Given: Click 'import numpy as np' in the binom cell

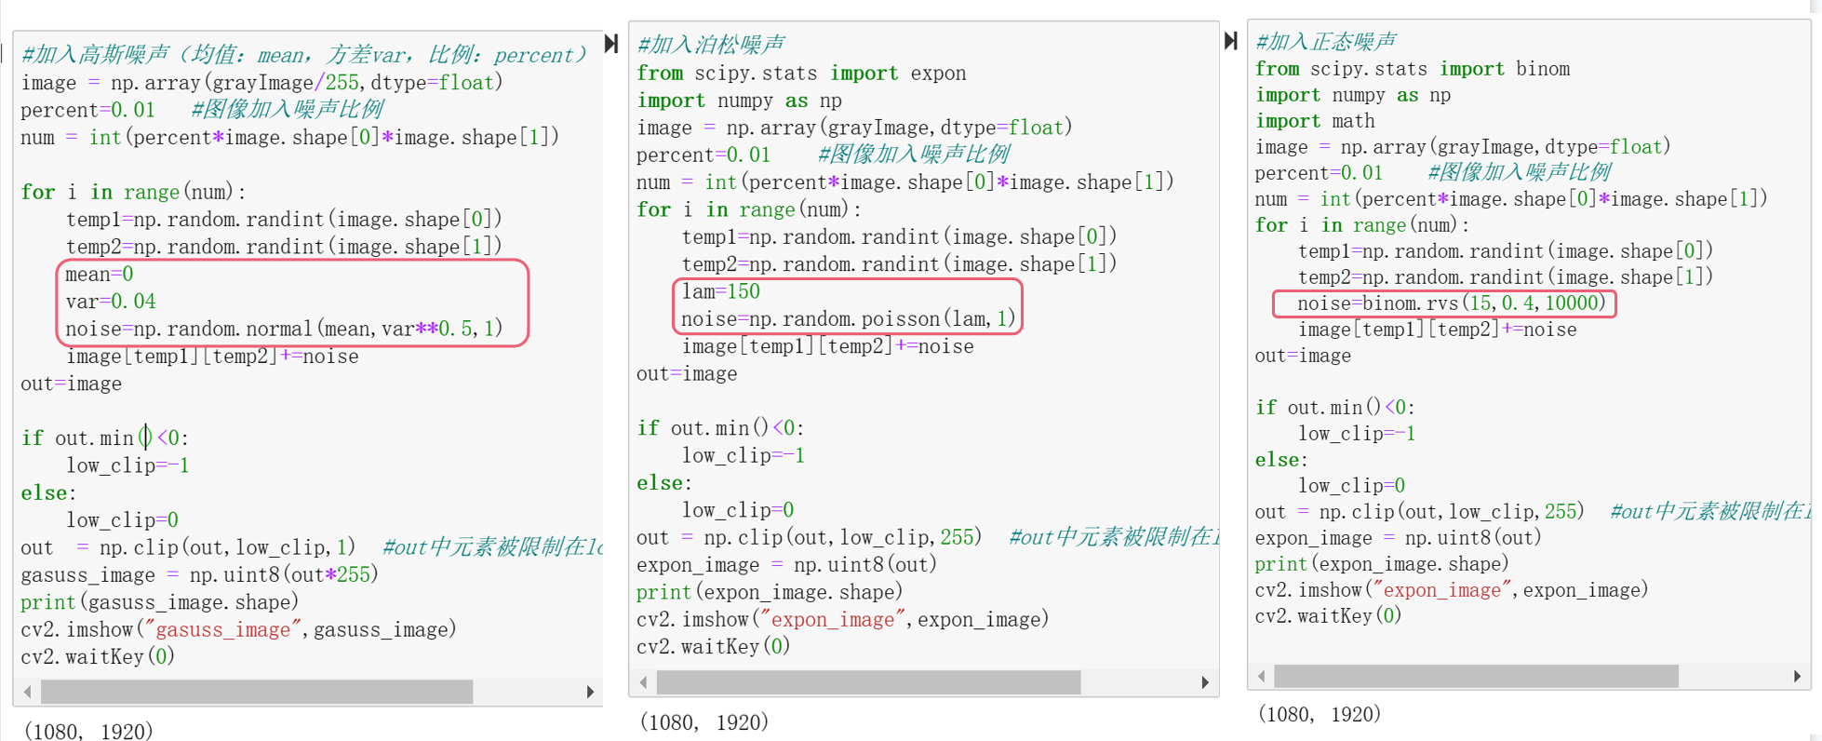Looking at the screenshot, I should tap(1353, 95).
